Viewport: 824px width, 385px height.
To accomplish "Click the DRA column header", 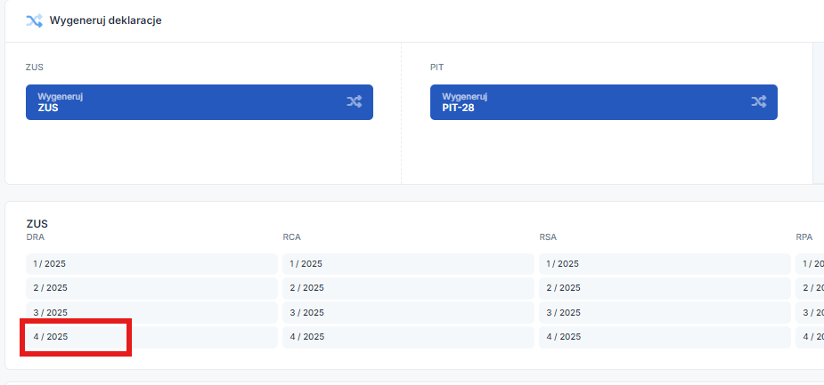I will tap(36, 237).
